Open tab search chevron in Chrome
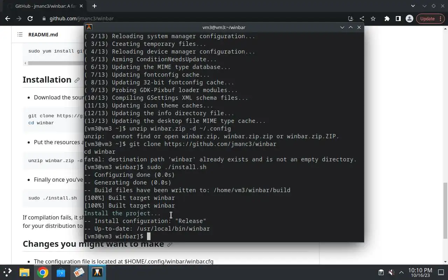 (413, 6)
